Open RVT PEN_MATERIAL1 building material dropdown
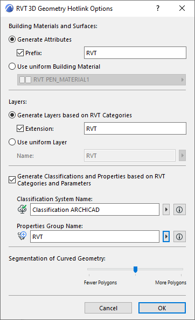This screenshot has width=195, height=320. click(x=101, y=79)
